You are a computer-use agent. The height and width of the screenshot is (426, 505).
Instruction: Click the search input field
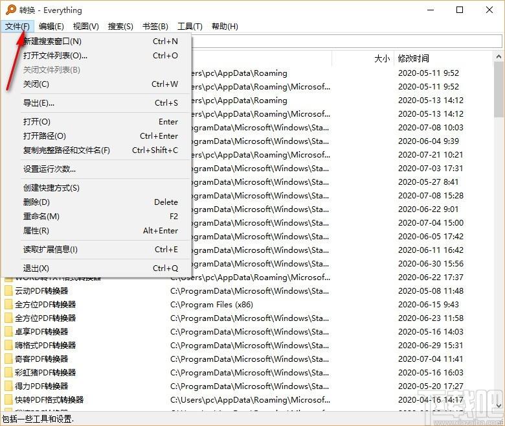[346, 41]
